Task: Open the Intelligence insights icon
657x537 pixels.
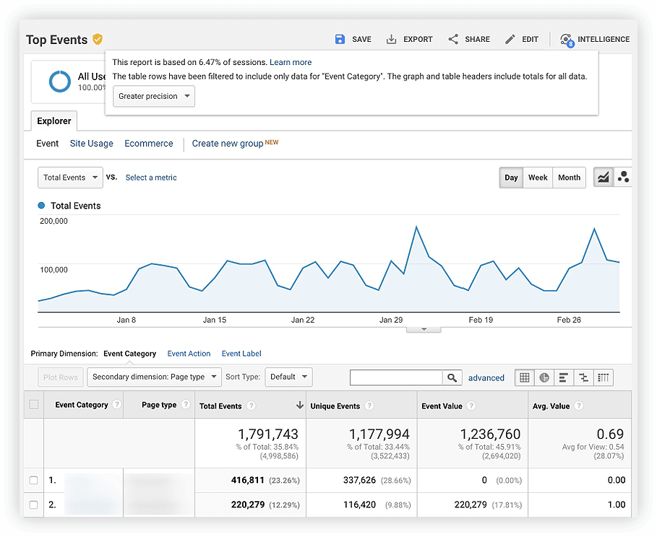Action: coord(567,40)
